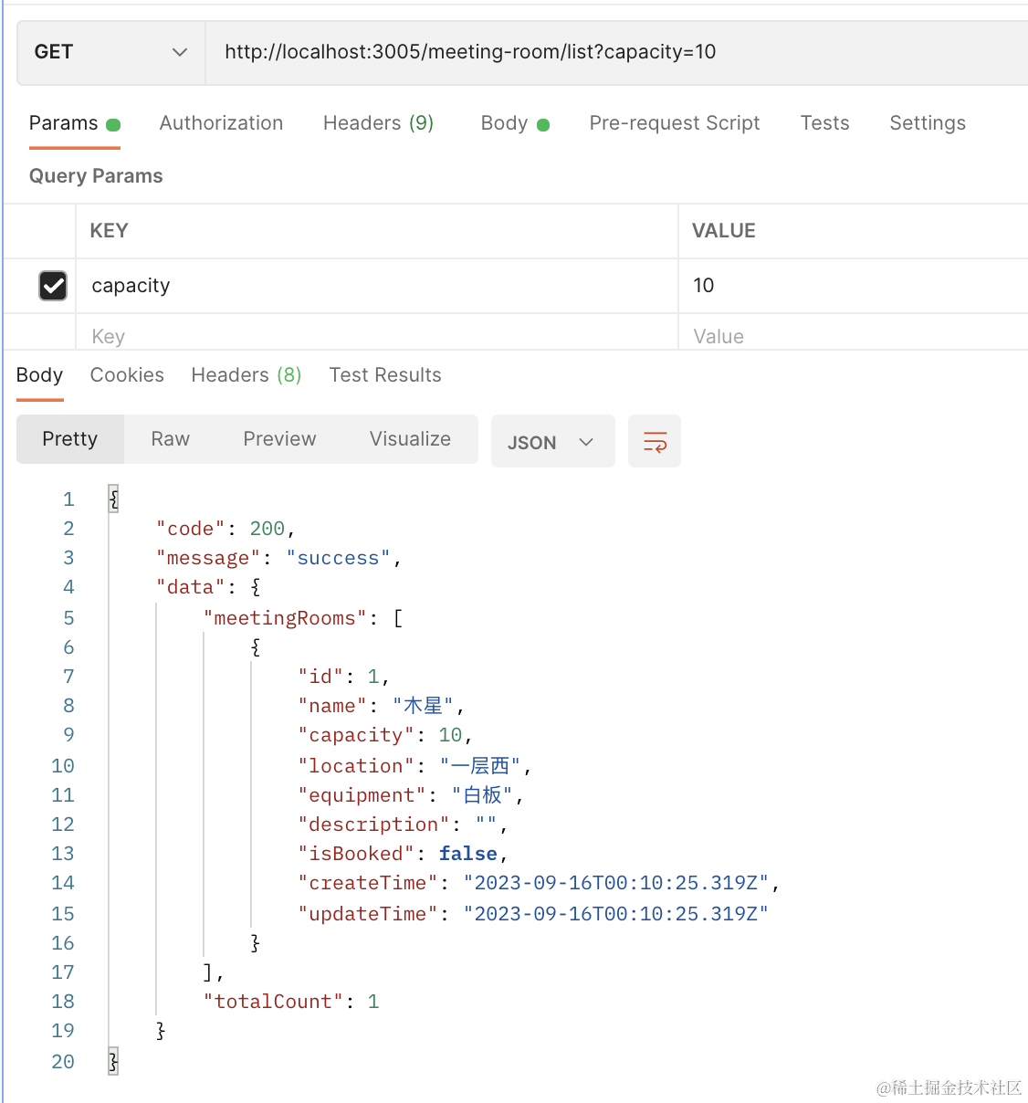
Task: Edit the capacity value cell showing 10
Action: coord(849,286)
